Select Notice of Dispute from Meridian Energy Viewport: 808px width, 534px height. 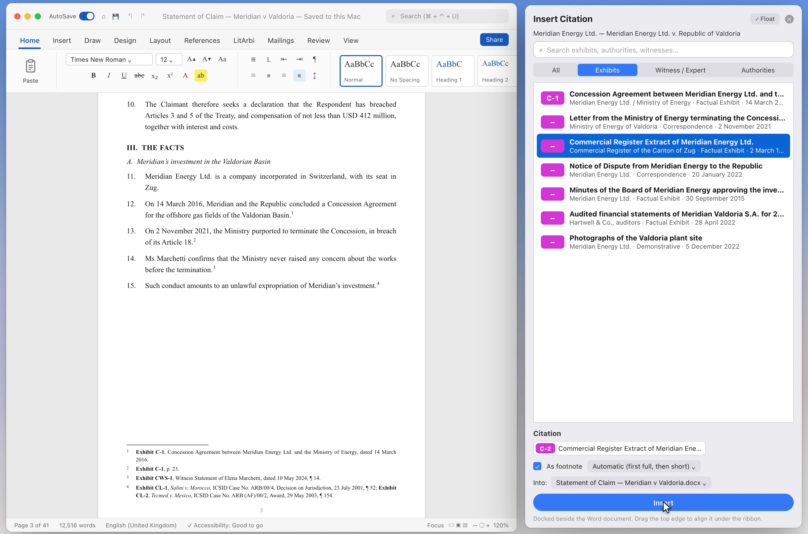point(663,170)
